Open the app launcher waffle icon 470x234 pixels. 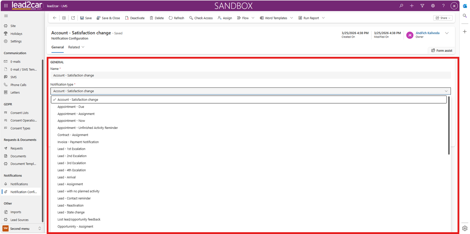(6, 6)
